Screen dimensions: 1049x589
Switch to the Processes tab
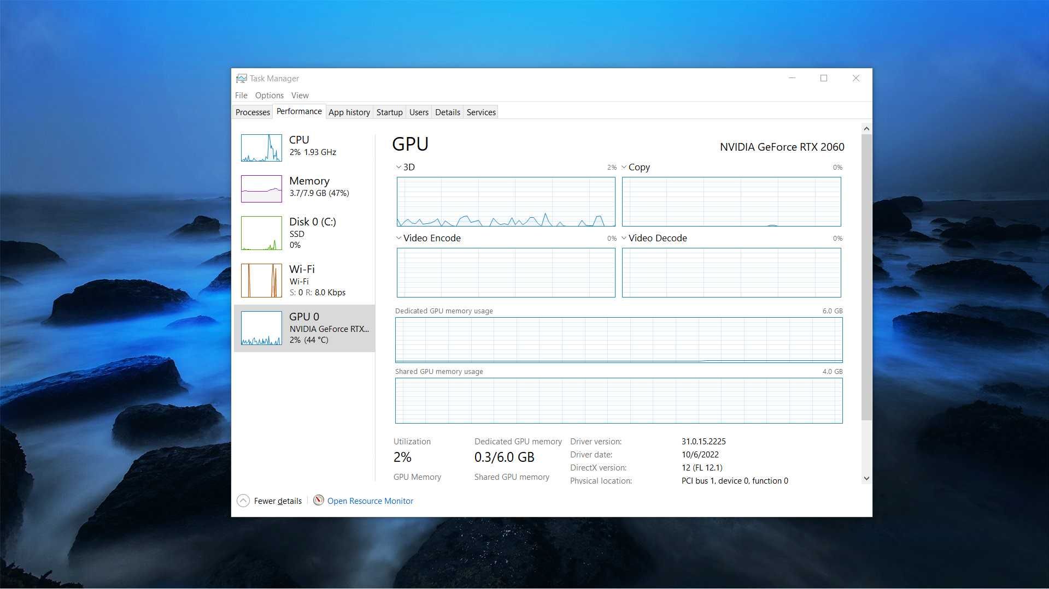(x=253, y=112)
